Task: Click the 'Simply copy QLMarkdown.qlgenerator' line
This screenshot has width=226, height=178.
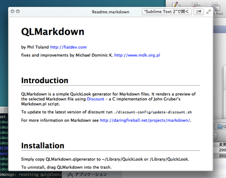Action: point(105,159)
